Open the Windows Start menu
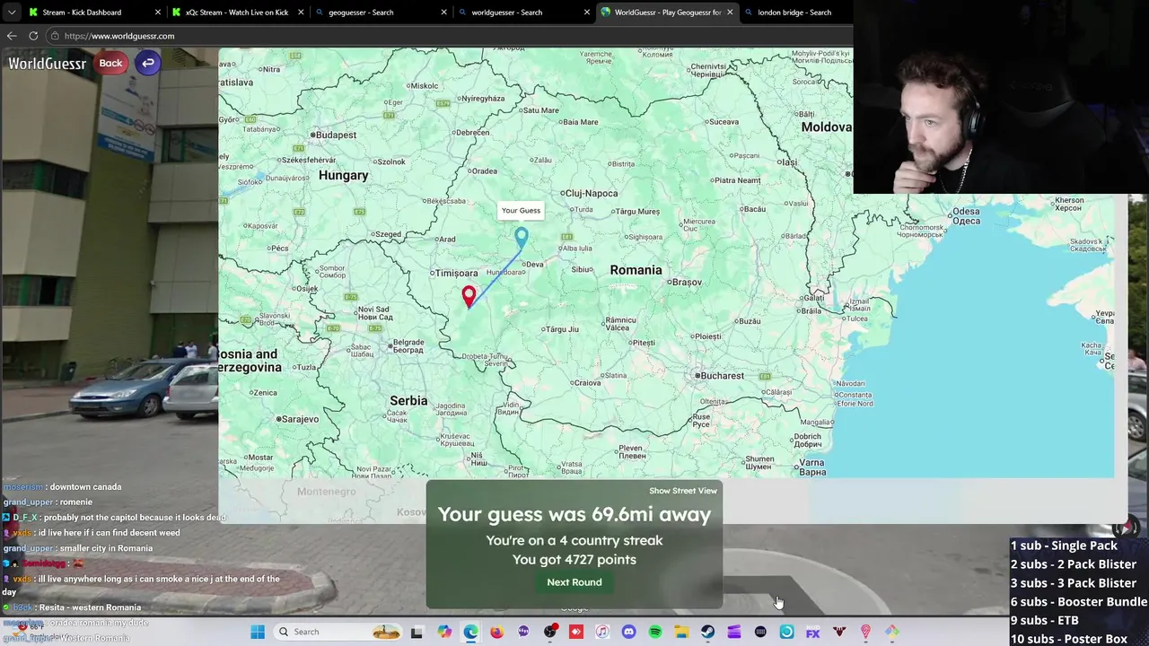The width and height of the screenshot is (1149, 646). 258,632
